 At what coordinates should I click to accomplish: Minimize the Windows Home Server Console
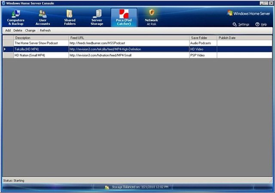(262, 3)
